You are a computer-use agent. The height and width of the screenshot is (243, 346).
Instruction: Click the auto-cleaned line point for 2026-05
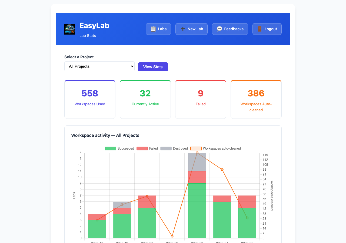[x=247, y=218]
